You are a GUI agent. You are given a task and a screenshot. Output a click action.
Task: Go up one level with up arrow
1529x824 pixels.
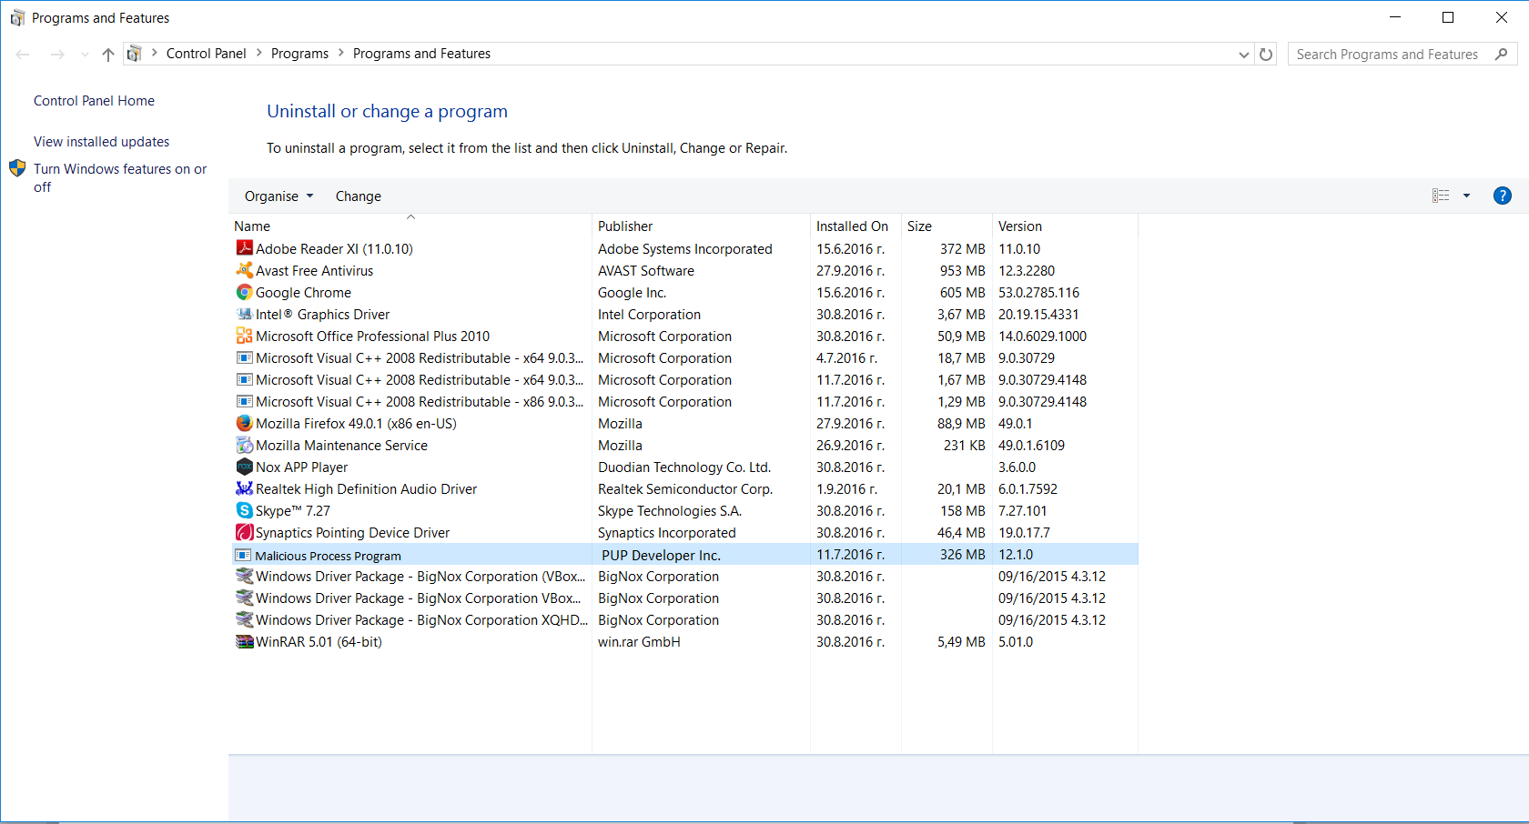[108, 55]
